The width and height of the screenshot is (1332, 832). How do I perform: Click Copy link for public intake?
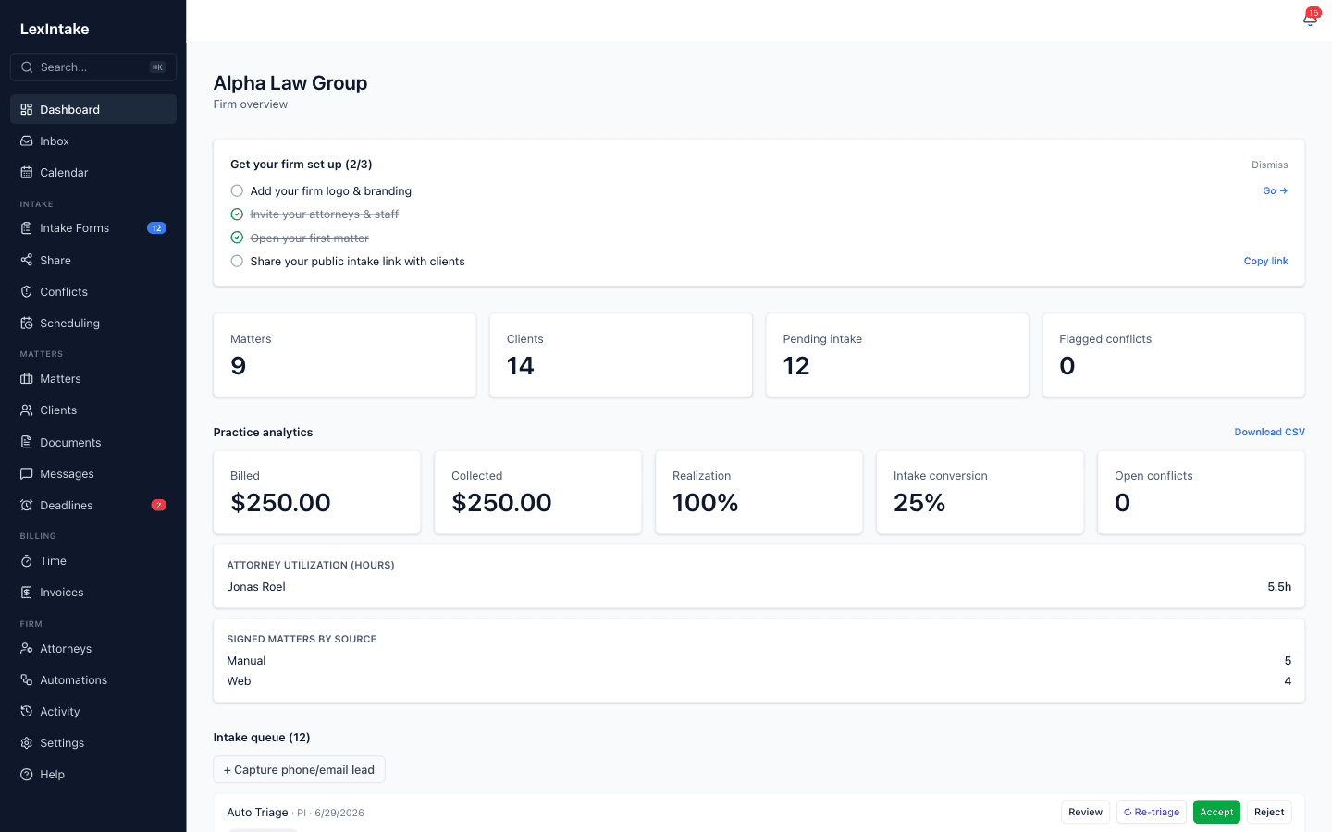1265,261
